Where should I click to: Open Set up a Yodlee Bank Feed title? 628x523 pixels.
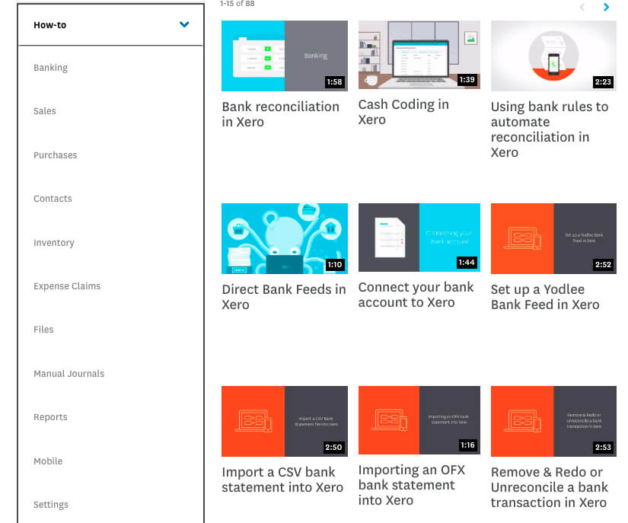pos(545,297)
